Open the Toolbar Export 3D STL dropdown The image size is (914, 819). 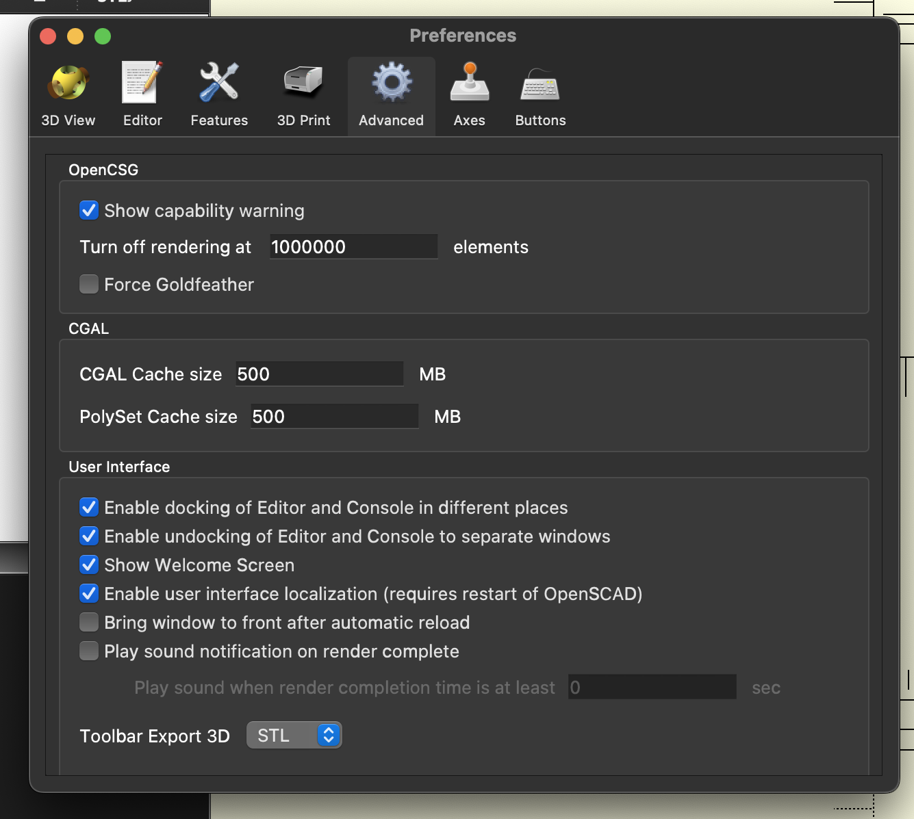[294, 736]
